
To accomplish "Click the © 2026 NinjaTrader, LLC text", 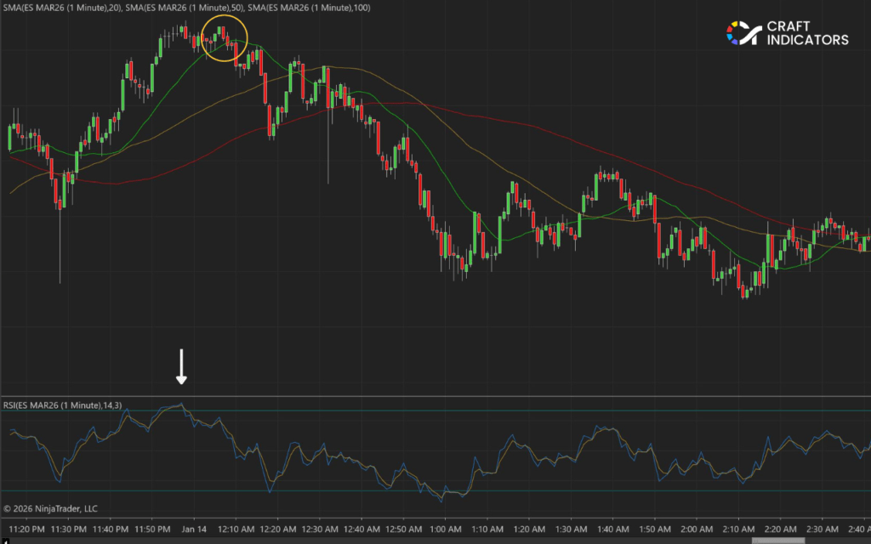I will (x=53, y=507).
